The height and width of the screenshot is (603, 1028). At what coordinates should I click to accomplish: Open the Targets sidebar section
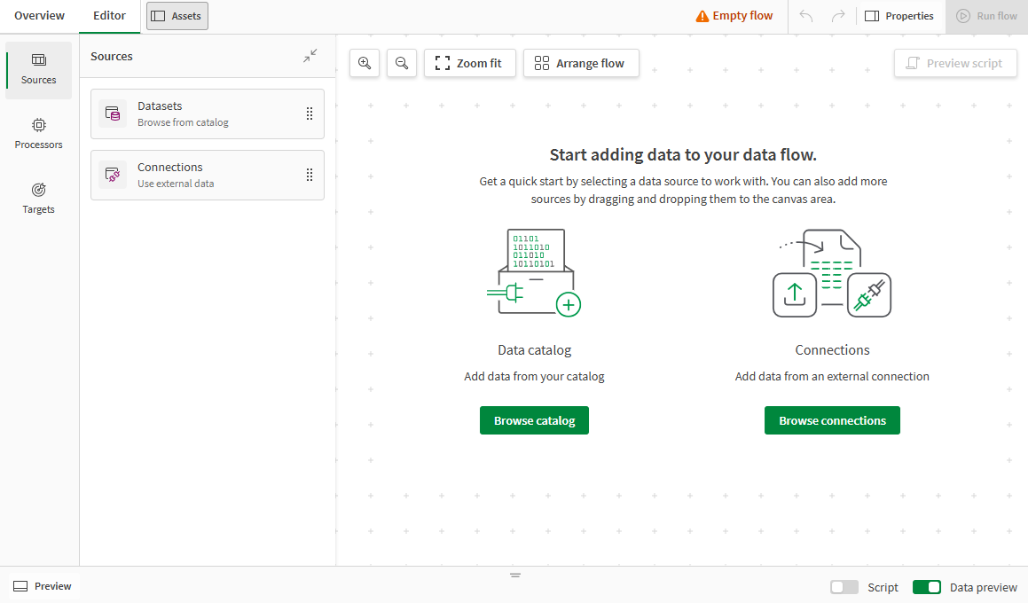click(39, 198)
